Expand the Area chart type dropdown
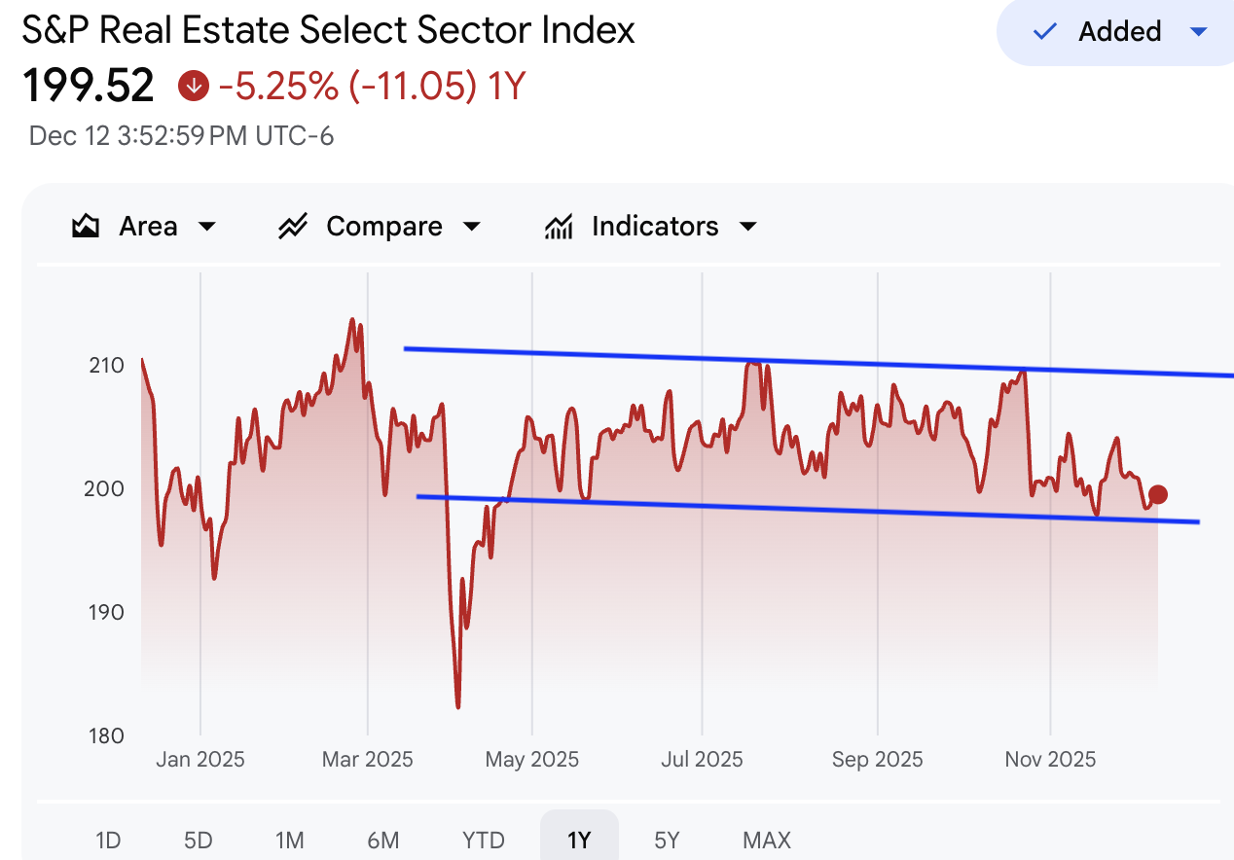This screenshot has width=1234, height=860. coord(206,225)
